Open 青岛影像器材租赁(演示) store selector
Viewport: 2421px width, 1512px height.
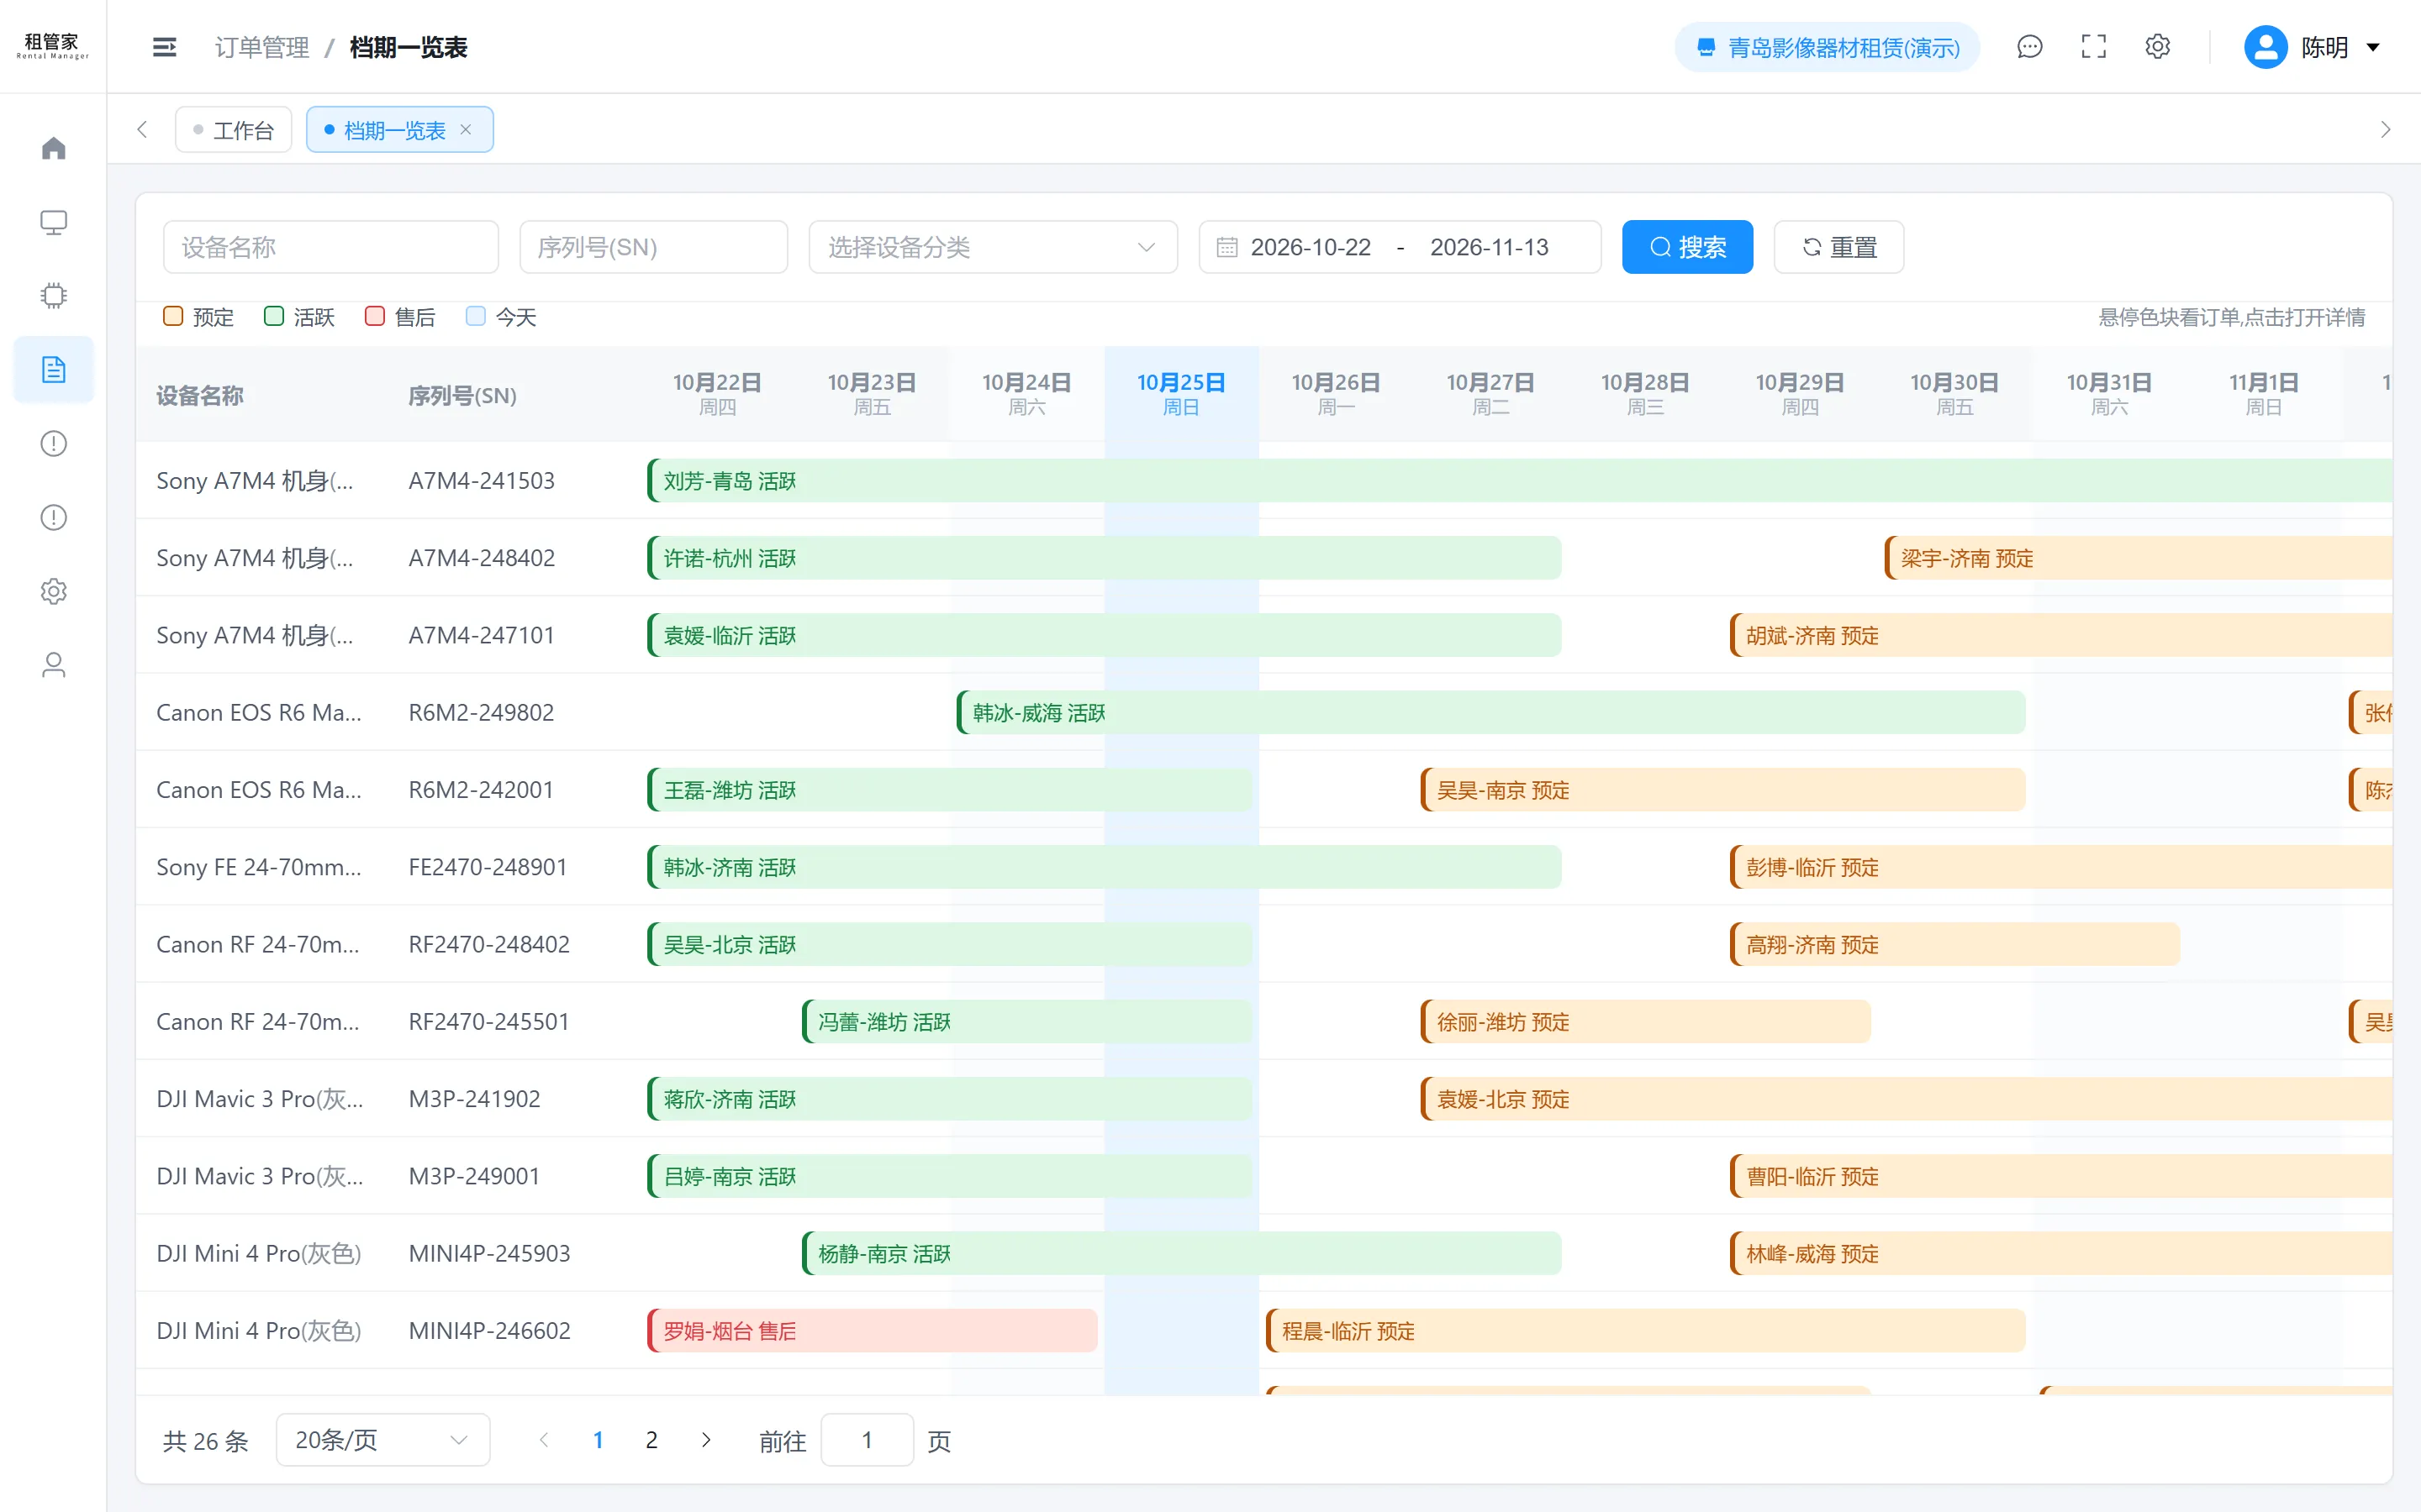pos(1828,47)
